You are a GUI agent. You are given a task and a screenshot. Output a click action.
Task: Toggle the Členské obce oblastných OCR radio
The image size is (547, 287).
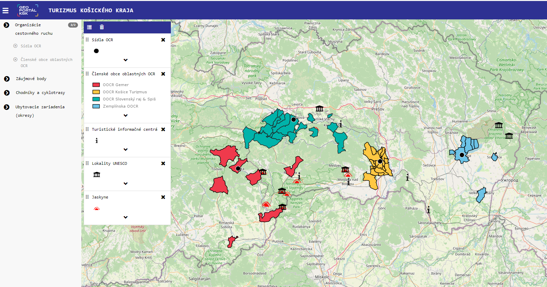pos(15,59)
